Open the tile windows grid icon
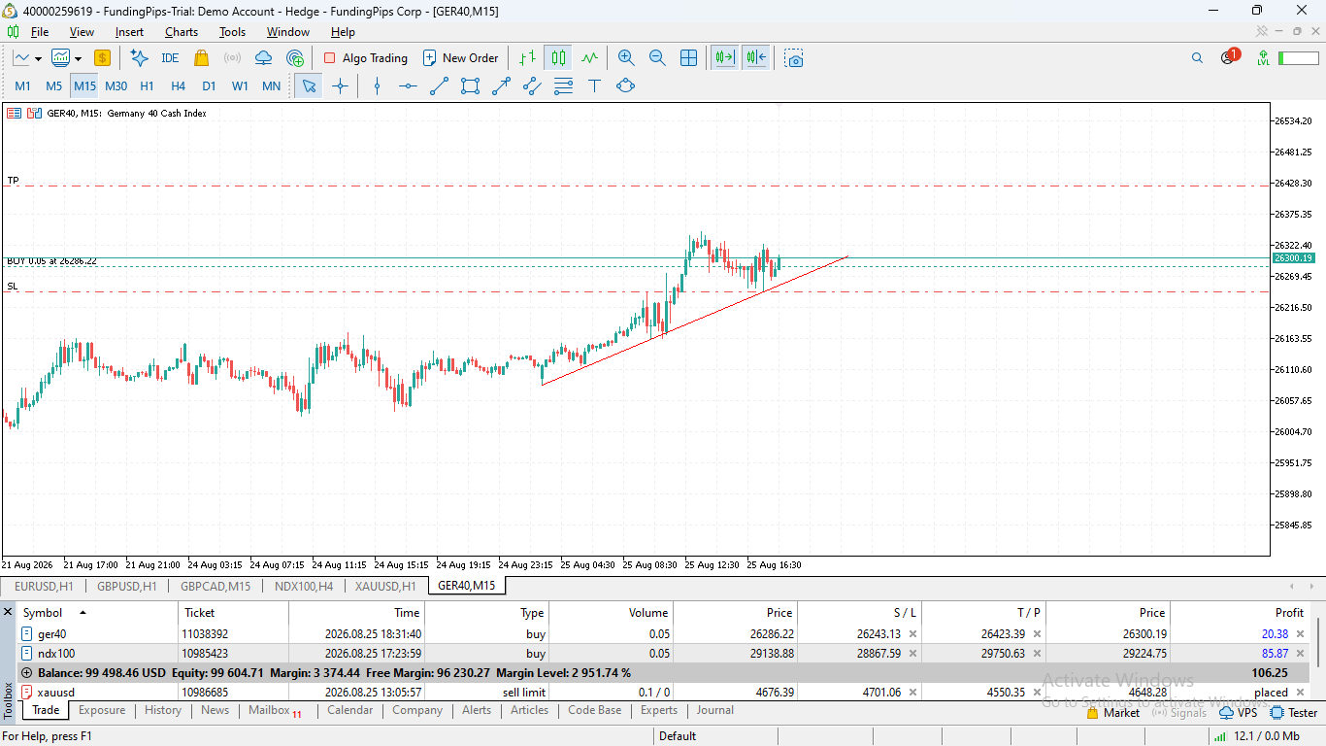Image resolution: width=1326 pixels, height=746 pixels. tap(688, 58)
